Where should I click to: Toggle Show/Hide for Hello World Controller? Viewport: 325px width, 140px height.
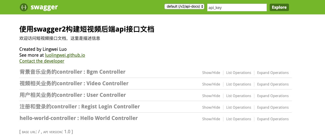(x=211, y=119)
